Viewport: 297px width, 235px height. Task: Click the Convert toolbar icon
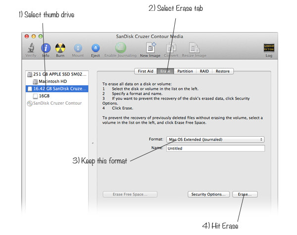point(171,48)
